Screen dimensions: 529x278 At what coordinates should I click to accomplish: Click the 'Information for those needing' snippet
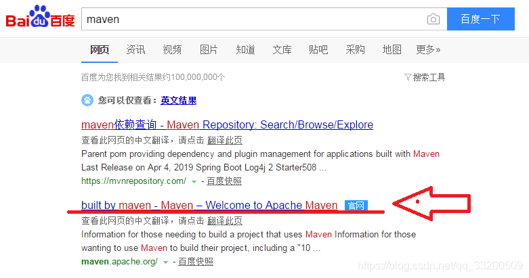tap(249, 241)
